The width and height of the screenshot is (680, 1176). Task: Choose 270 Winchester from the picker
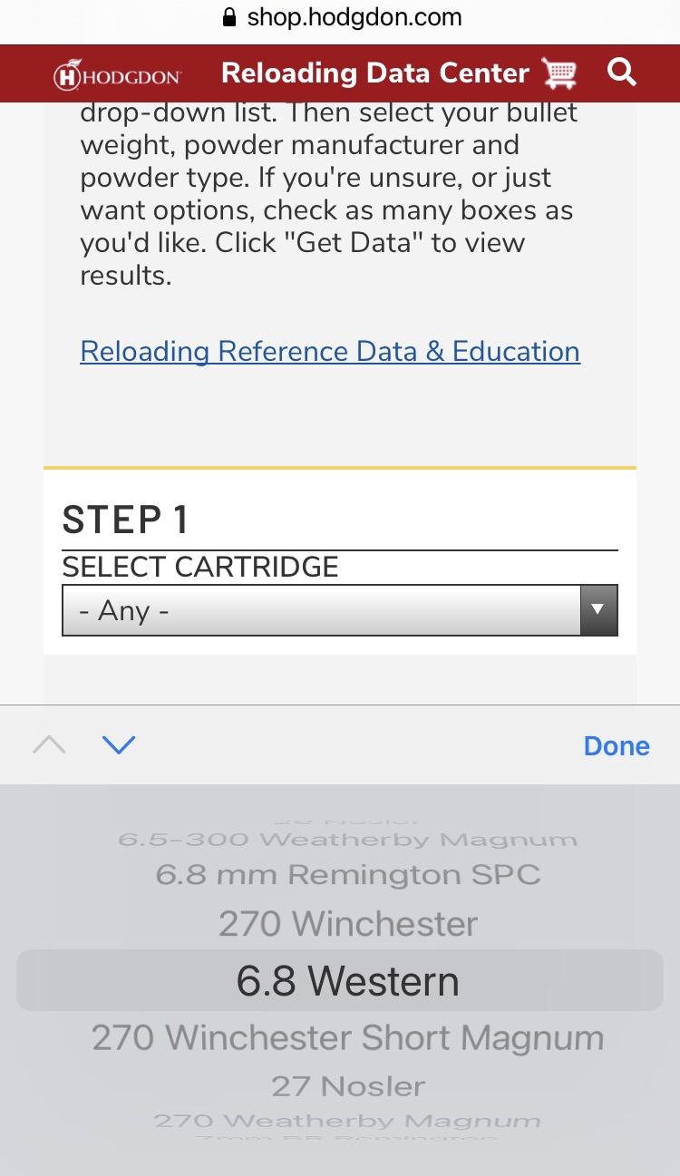tap(347, 924)
